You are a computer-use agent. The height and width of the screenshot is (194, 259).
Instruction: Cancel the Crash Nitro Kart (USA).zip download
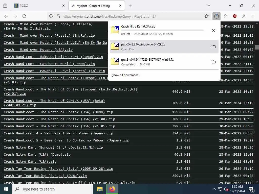click(x=213, y=30)
